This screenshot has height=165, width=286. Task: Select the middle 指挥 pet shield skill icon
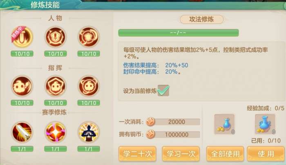56,86
